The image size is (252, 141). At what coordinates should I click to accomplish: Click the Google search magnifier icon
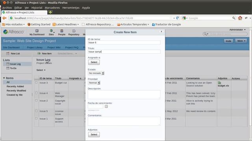pyautogui.click(x=233, y=18)
